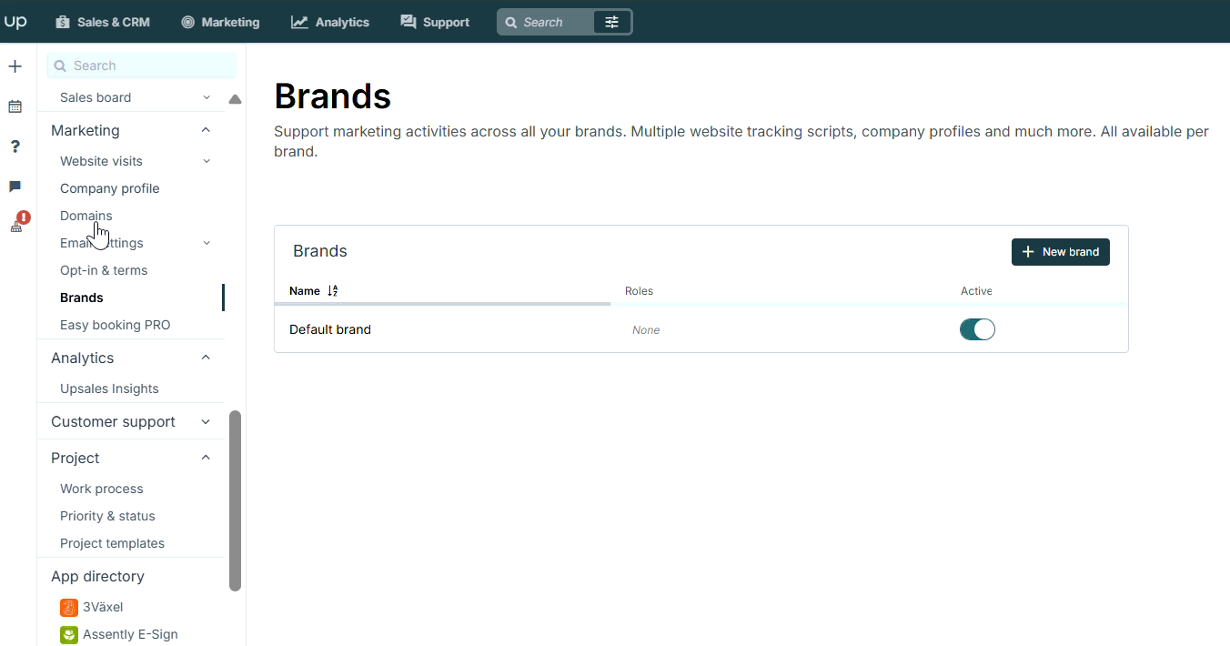Click the None roles cell
This screenshot has height=646, width=1230.
(x=646, y=330)
